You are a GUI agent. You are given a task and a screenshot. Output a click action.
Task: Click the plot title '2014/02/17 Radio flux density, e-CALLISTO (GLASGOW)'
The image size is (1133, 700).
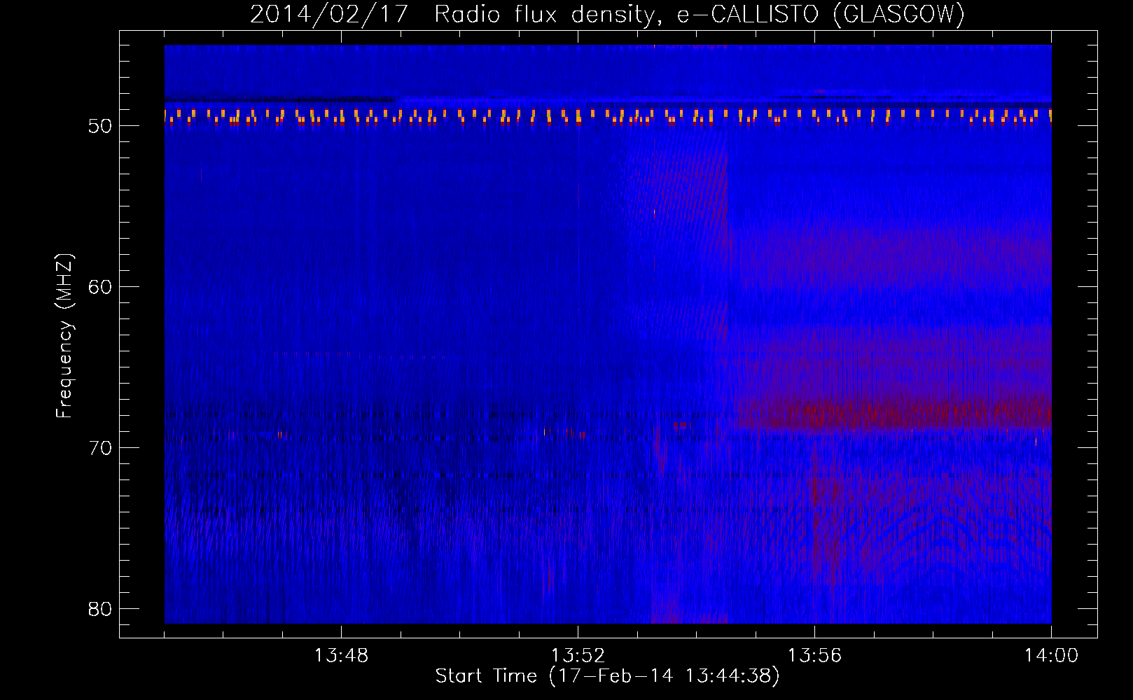point(607,14)
